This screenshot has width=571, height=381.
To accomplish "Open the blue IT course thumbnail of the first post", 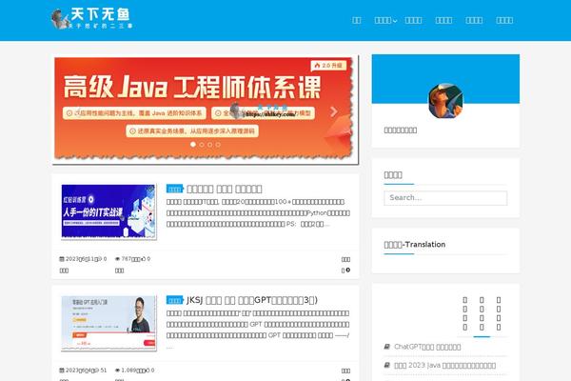I will pos(108,211).
